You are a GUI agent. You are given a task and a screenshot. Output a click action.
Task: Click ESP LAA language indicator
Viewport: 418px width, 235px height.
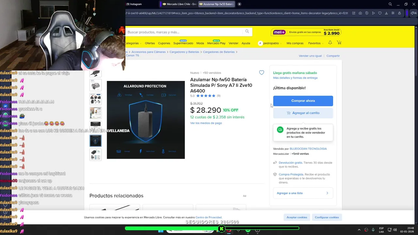tap(381, 230)
